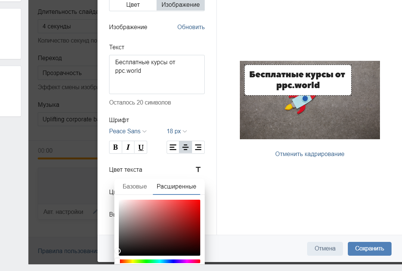402x271 pixels.
Task: Toggle italic styling for the slide text
Action: [x=128, y=147]
